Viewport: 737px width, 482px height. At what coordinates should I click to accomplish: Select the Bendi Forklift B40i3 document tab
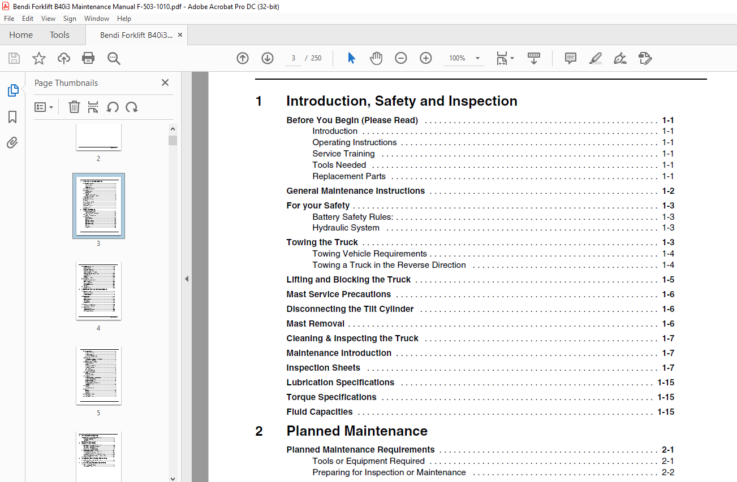(136, 35)
